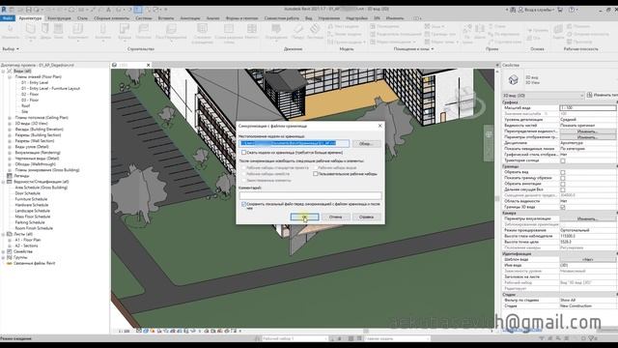Switch to the Аннотации ribbon tab
Image resolution: width=618 pixels, height=348 pixels.
pyautogui.click(x=190, y=18)
